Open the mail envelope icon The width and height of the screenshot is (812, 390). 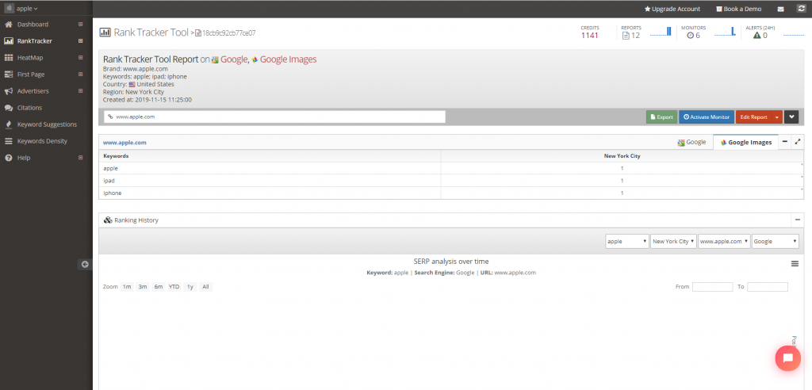coord(780,9)
